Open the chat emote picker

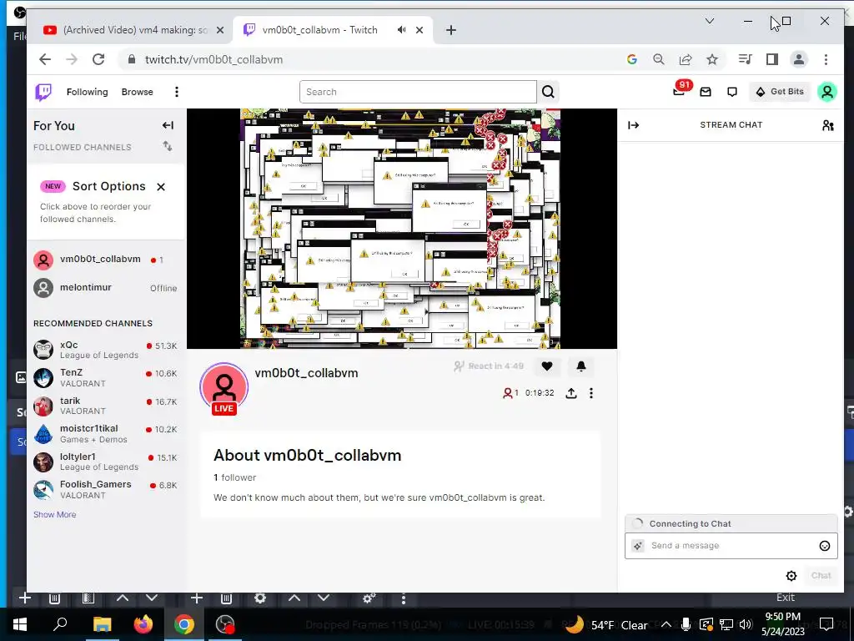pyautogui.click(x=825, y=546)
